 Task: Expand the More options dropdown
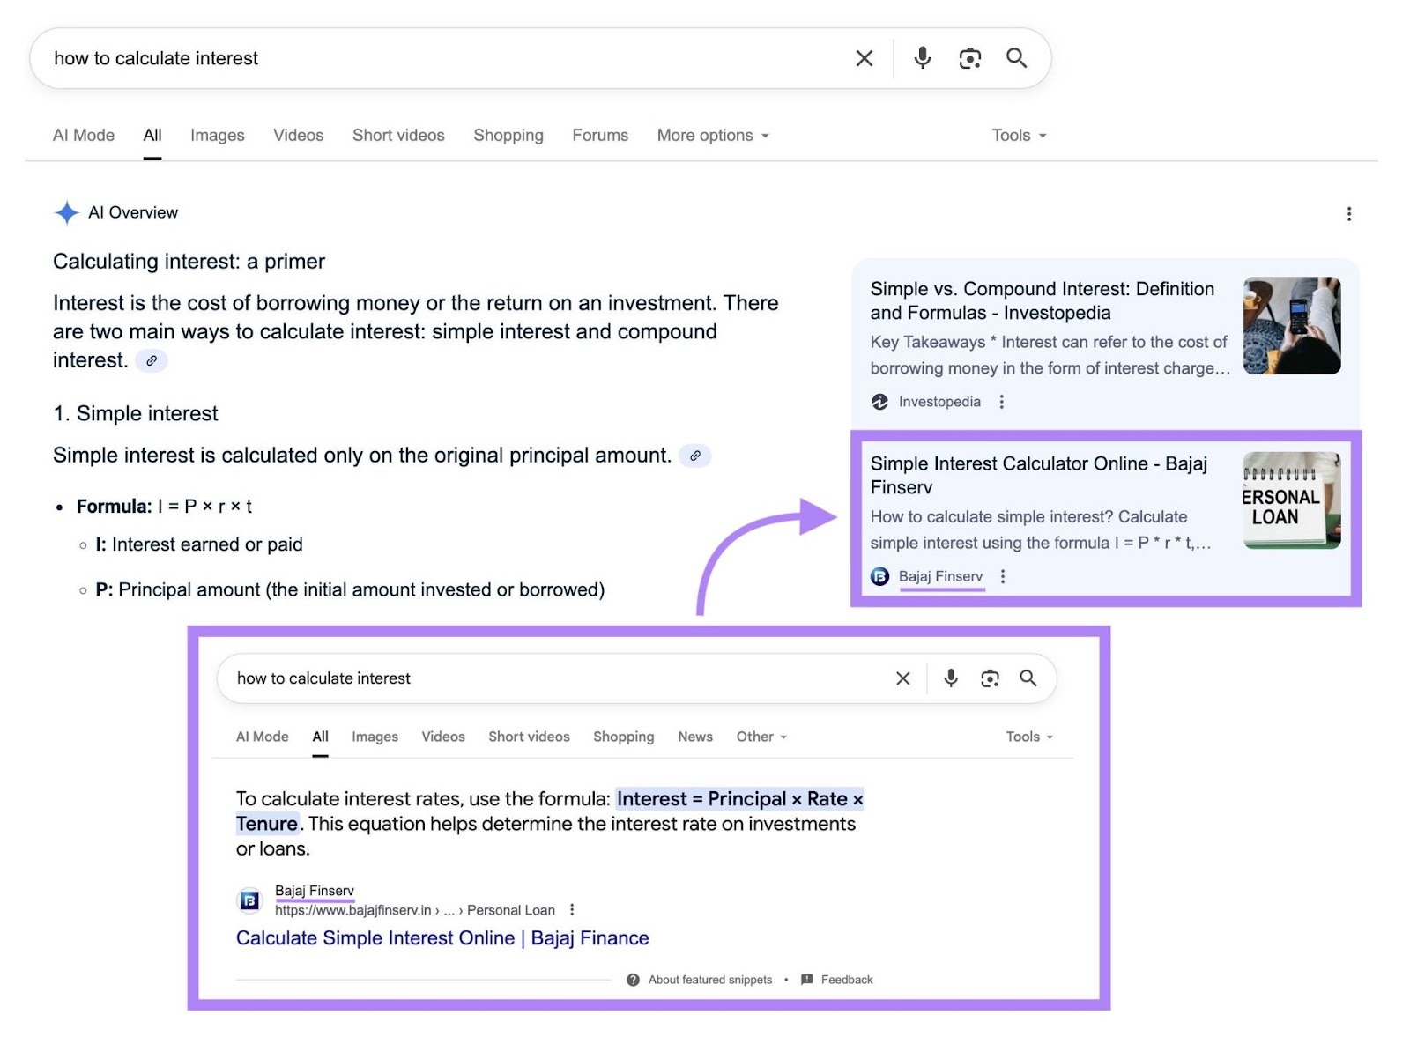pos(711,135)
